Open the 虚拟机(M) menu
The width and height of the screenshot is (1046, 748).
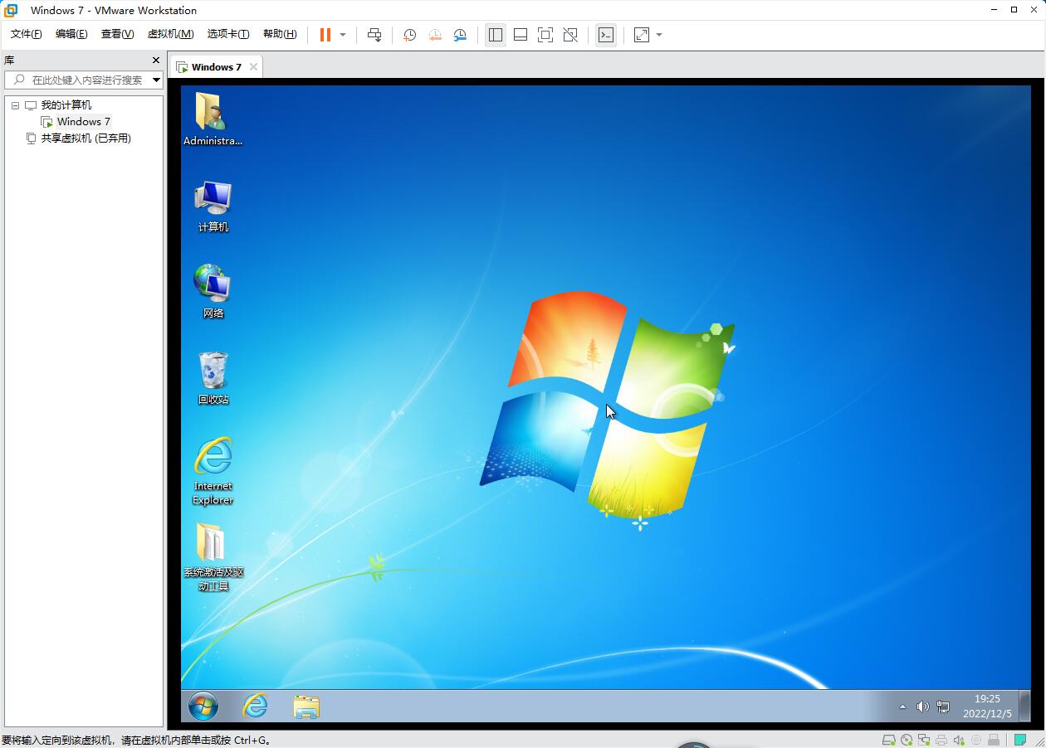click(170, 34)
